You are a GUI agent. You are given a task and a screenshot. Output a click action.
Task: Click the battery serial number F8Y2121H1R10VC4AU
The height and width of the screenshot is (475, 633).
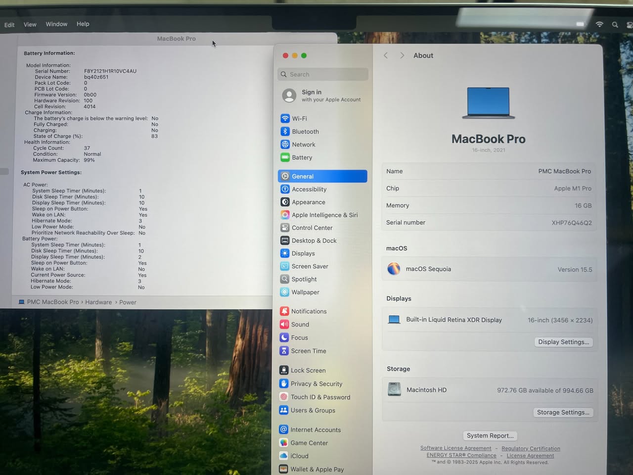(110, 71)
